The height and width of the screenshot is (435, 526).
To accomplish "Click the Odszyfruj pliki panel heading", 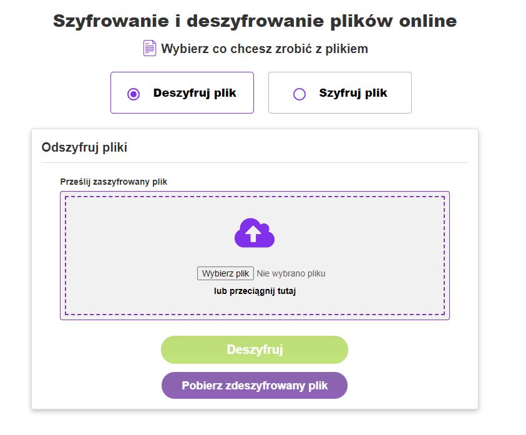I will point(84,147).
